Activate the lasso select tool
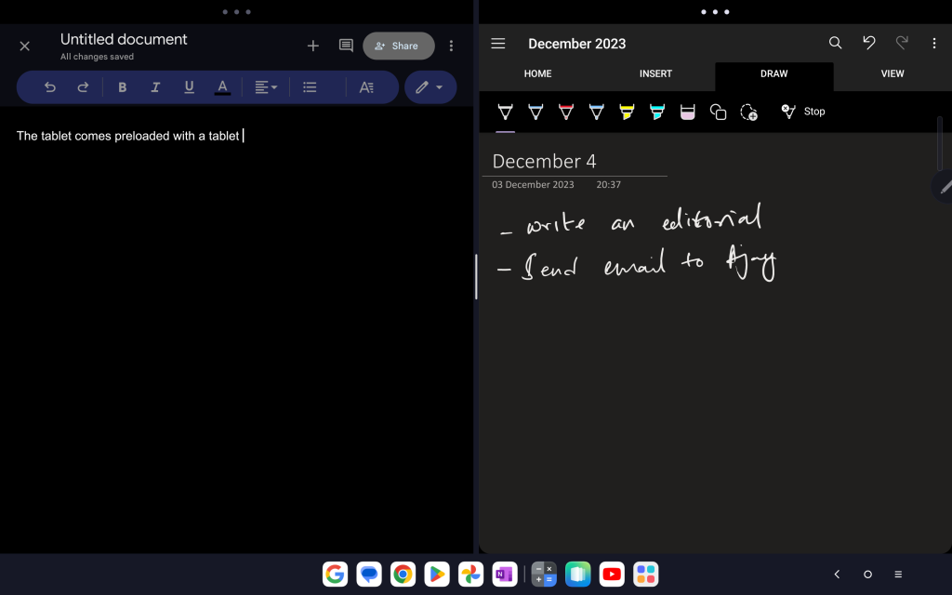The height and width of the screenshot is (595, 952). point(748,112)
